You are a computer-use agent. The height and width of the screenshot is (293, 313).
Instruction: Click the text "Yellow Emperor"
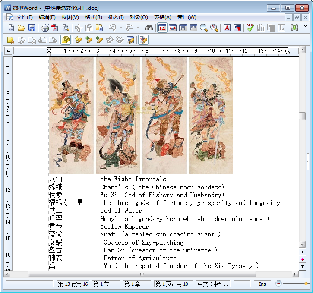point(124,227)
